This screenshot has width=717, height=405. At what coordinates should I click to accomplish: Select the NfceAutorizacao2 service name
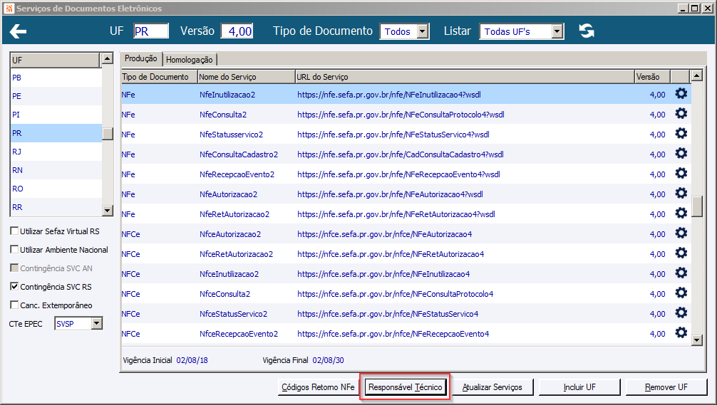coord(230,234)
